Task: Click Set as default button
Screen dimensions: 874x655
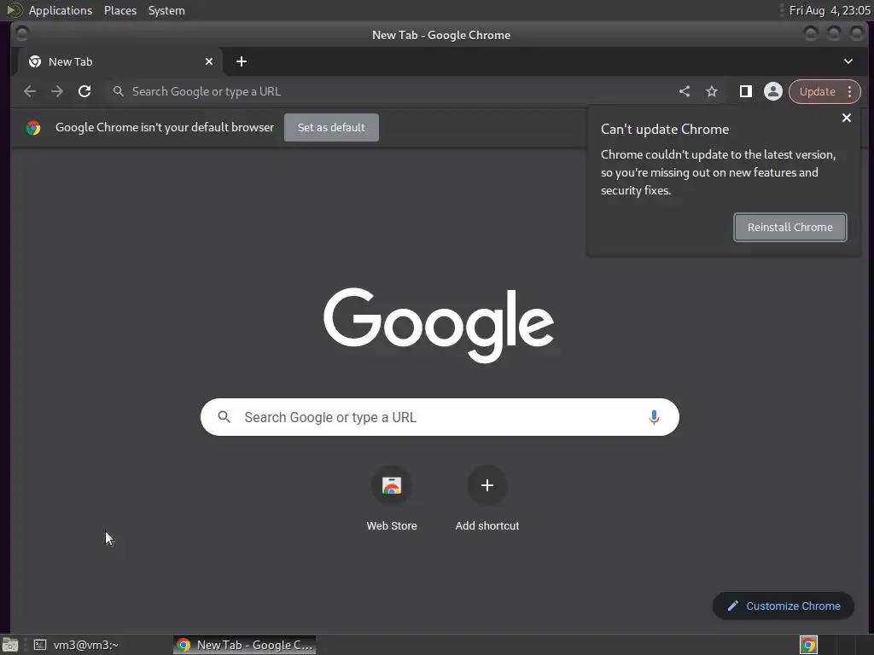Action: 331,128
